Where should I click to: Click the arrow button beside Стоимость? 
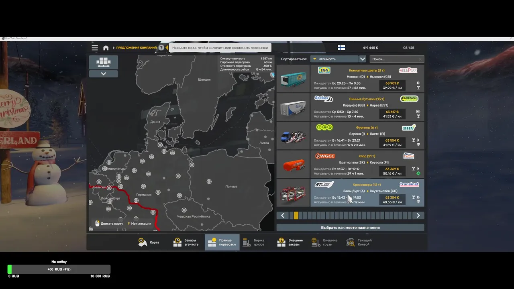pyautogui.click(x=363, y=59)
